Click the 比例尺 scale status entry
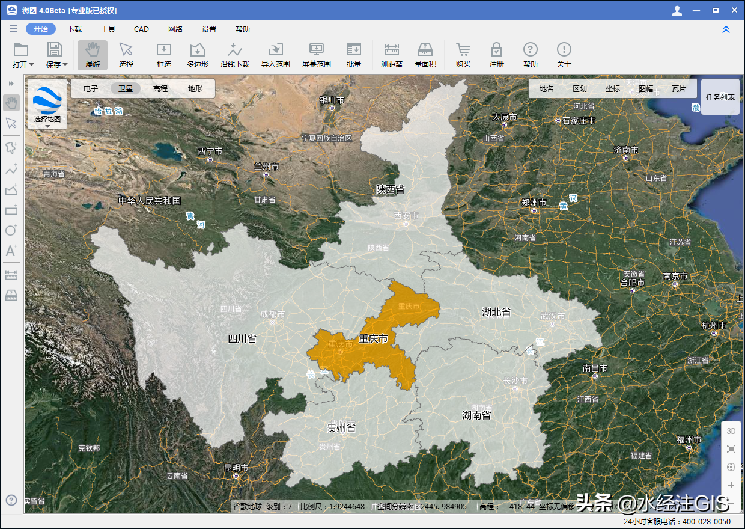This screenshot has width=745, height=529. [x=332, y=507]
